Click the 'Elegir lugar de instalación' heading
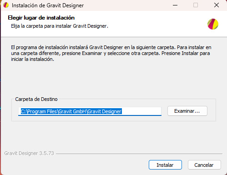 tap(41, 18)
